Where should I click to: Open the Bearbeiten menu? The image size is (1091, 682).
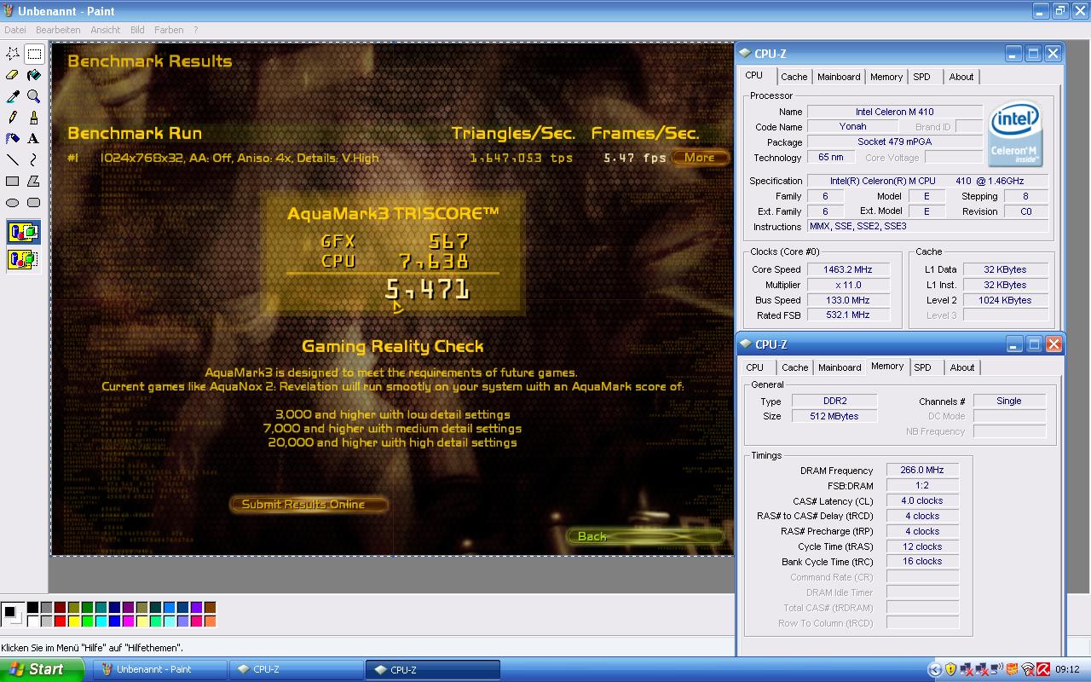[x=58, y=30]
